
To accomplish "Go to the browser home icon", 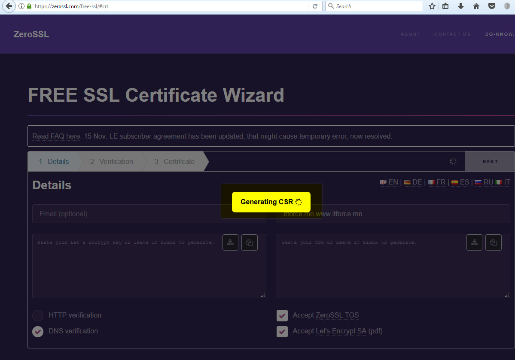I will pyautogui.click(x=476, y=6).
